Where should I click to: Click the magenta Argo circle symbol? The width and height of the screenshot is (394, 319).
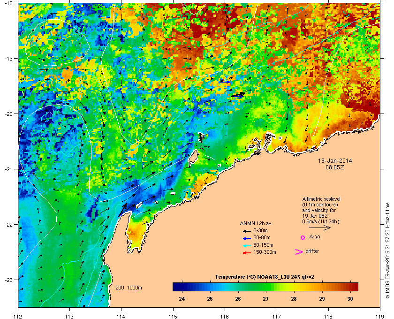pos(303,237)
